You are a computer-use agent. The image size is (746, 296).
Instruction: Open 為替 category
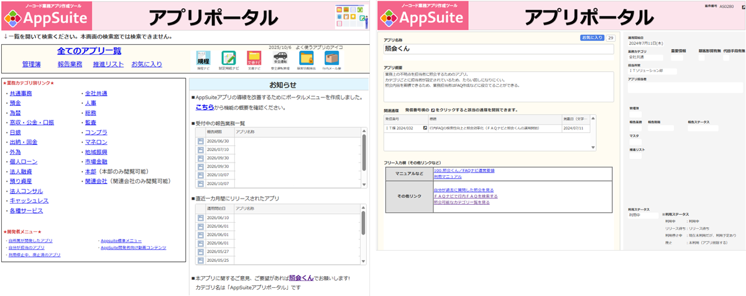(x=16, y=113)
